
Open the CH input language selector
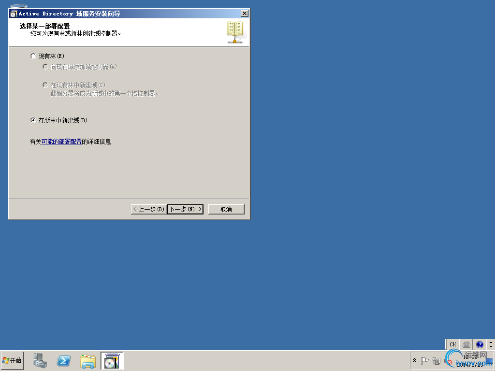pos(452,344)
